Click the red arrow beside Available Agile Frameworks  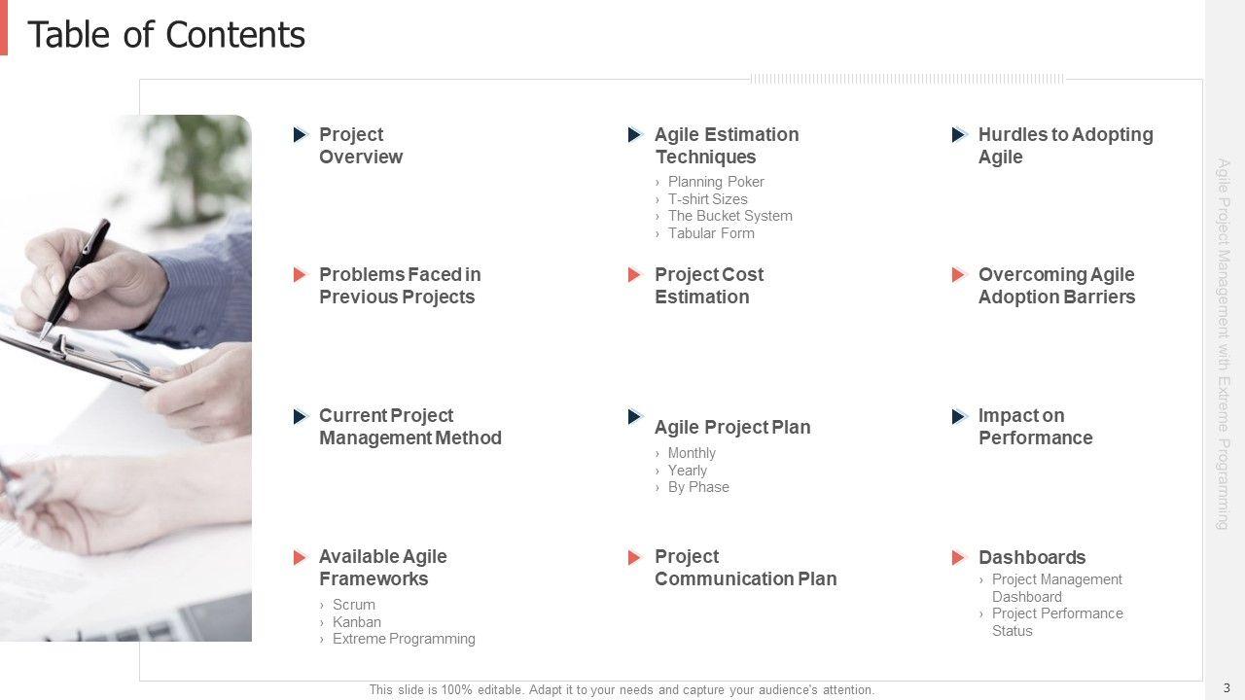(301, 557)
